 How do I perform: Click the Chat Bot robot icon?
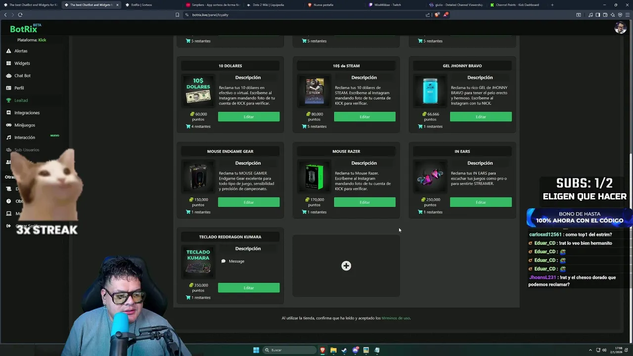(9, 76)
